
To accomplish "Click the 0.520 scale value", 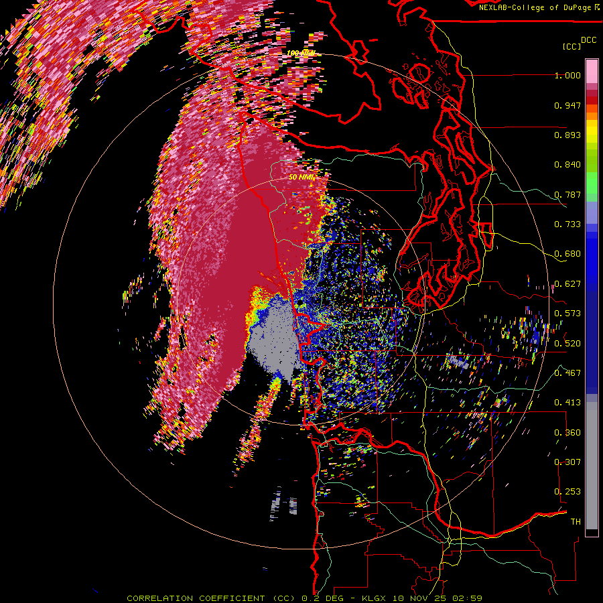I will [567, 344].
